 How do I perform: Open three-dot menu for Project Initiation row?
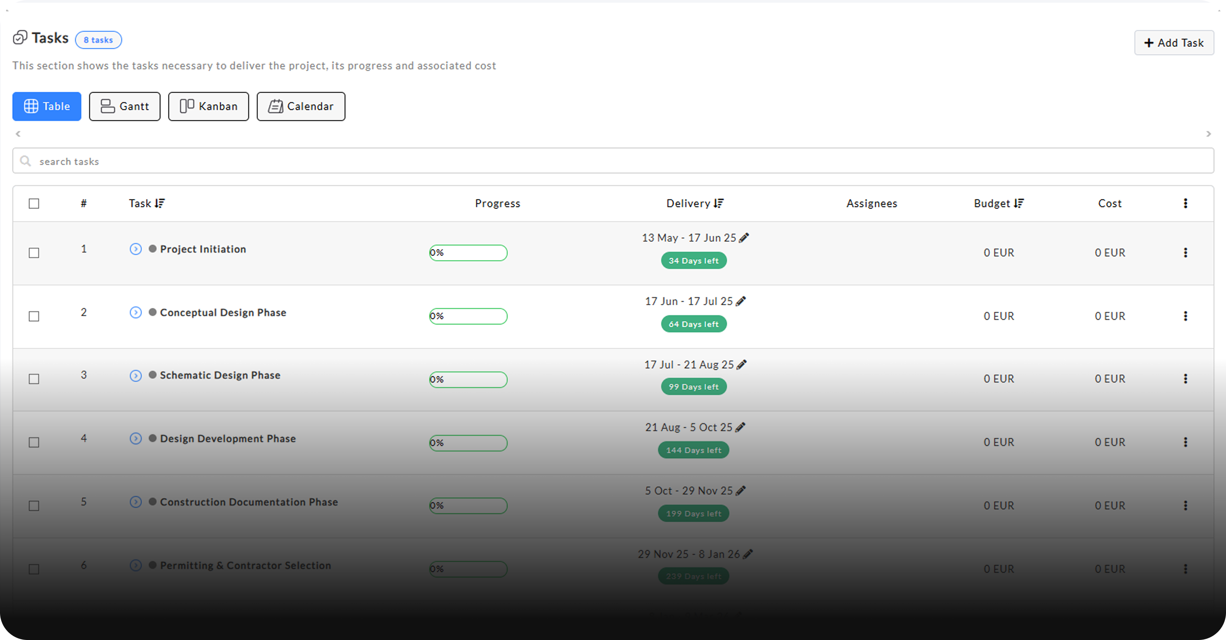click(x=1185, y=253)
